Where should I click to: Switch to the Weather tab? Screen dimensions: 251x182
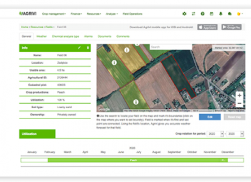[41, 36]
